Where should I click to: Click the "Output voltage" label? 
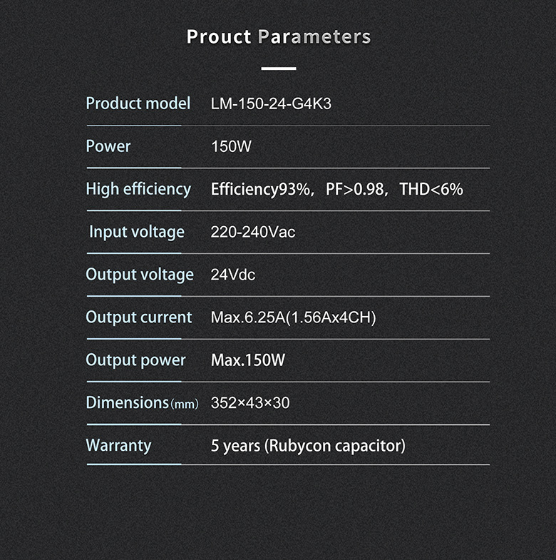pos(140,275)
